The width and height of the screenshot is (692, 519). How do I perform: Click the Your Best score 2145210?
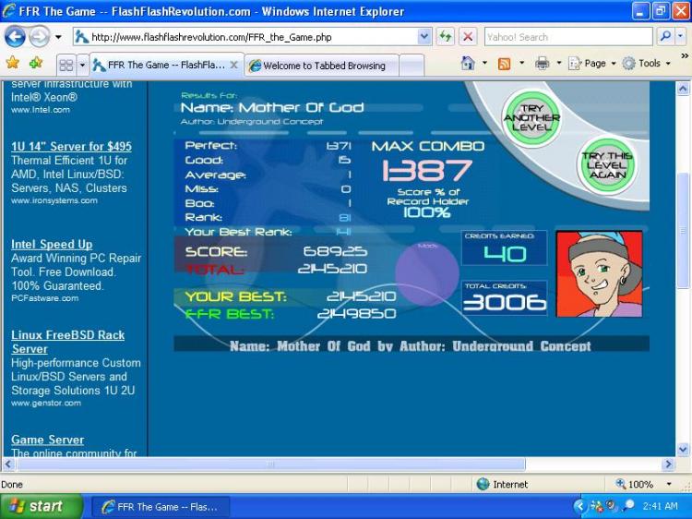tap(361, 296)
